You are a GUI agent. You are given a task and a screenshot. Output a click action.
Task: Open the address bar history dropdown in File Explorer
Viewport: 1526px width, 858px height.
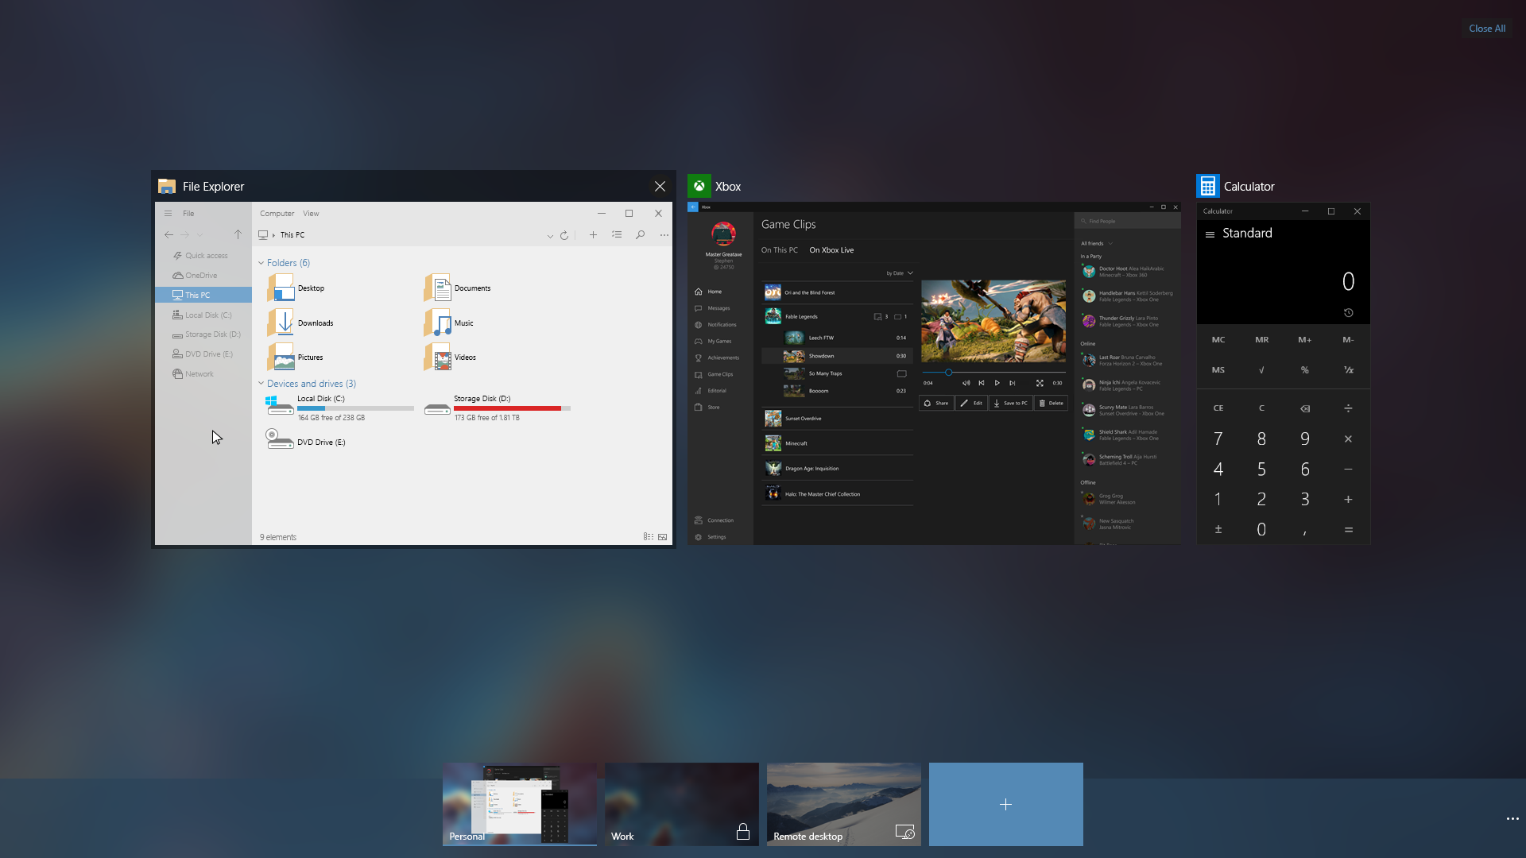549,236
